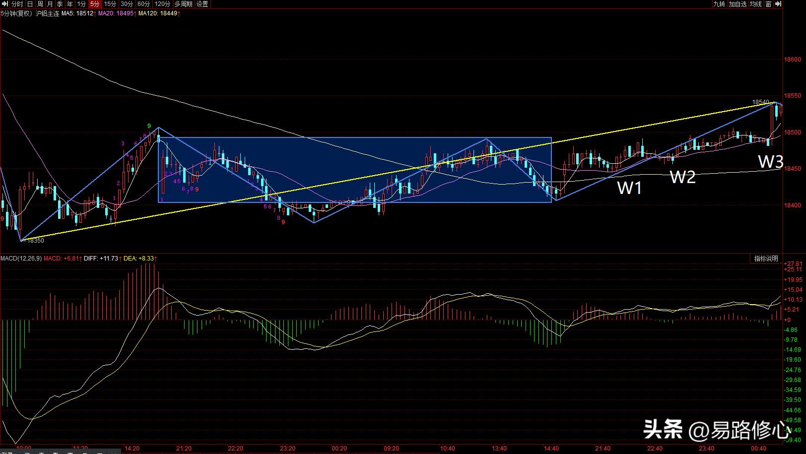
Task: Click the W3 wave annotation label
Action: (770, 162)
